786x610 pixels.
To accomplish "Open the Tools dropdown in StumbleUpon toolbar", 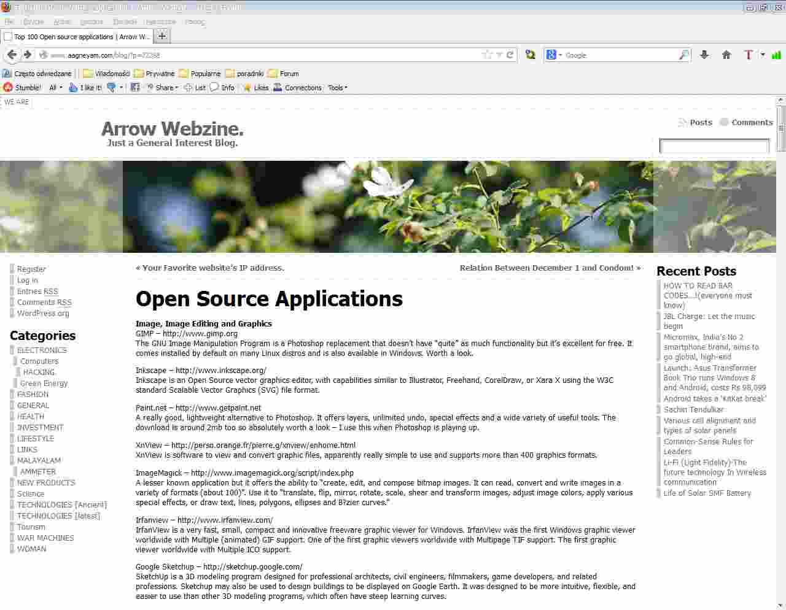I will coord(338,88).
